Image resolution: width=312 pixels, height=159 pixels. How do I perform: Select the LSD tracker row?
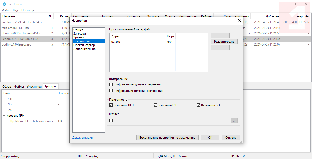9,104
